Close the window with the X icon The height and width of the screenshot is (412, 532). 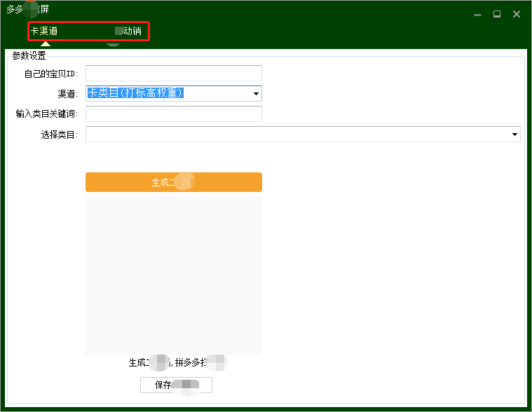(x=517, y=14)
